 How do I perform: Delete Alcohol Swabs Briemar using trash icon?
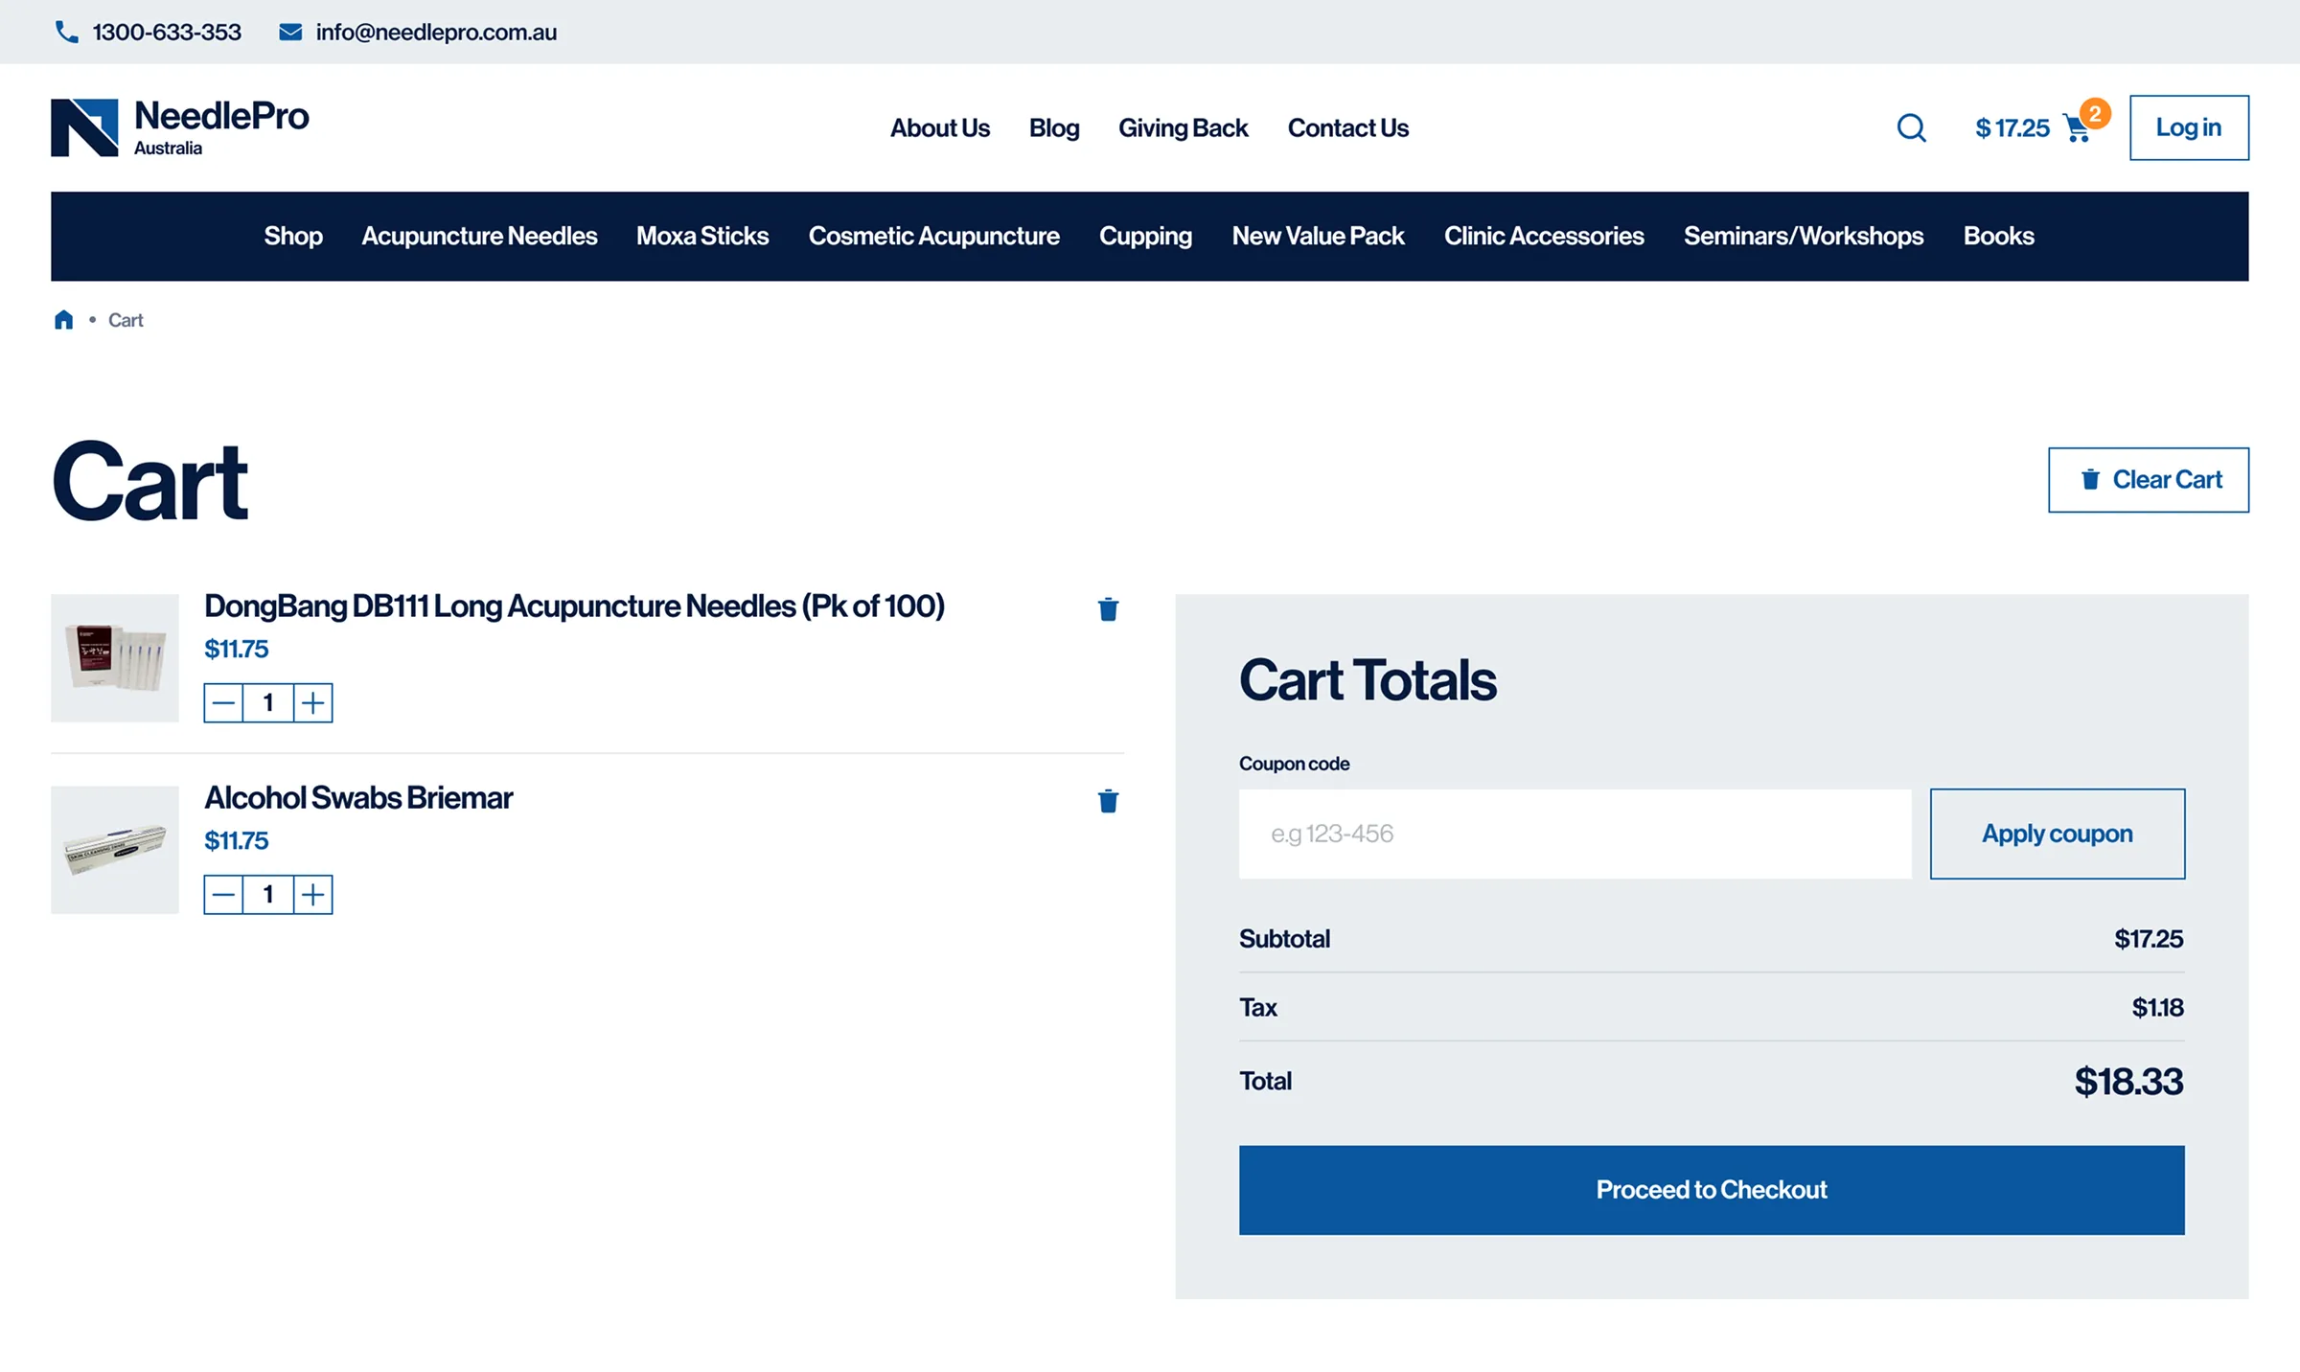coord(1108,801)
